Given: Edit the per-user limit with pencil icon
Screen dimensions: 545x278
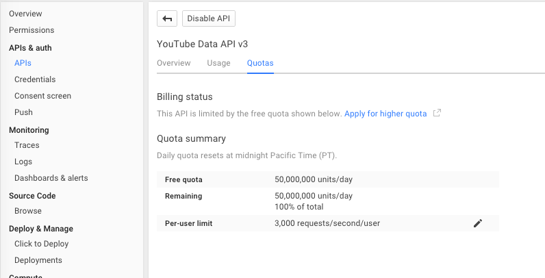Looking at the screenshot, I should [x=478, y=223].
